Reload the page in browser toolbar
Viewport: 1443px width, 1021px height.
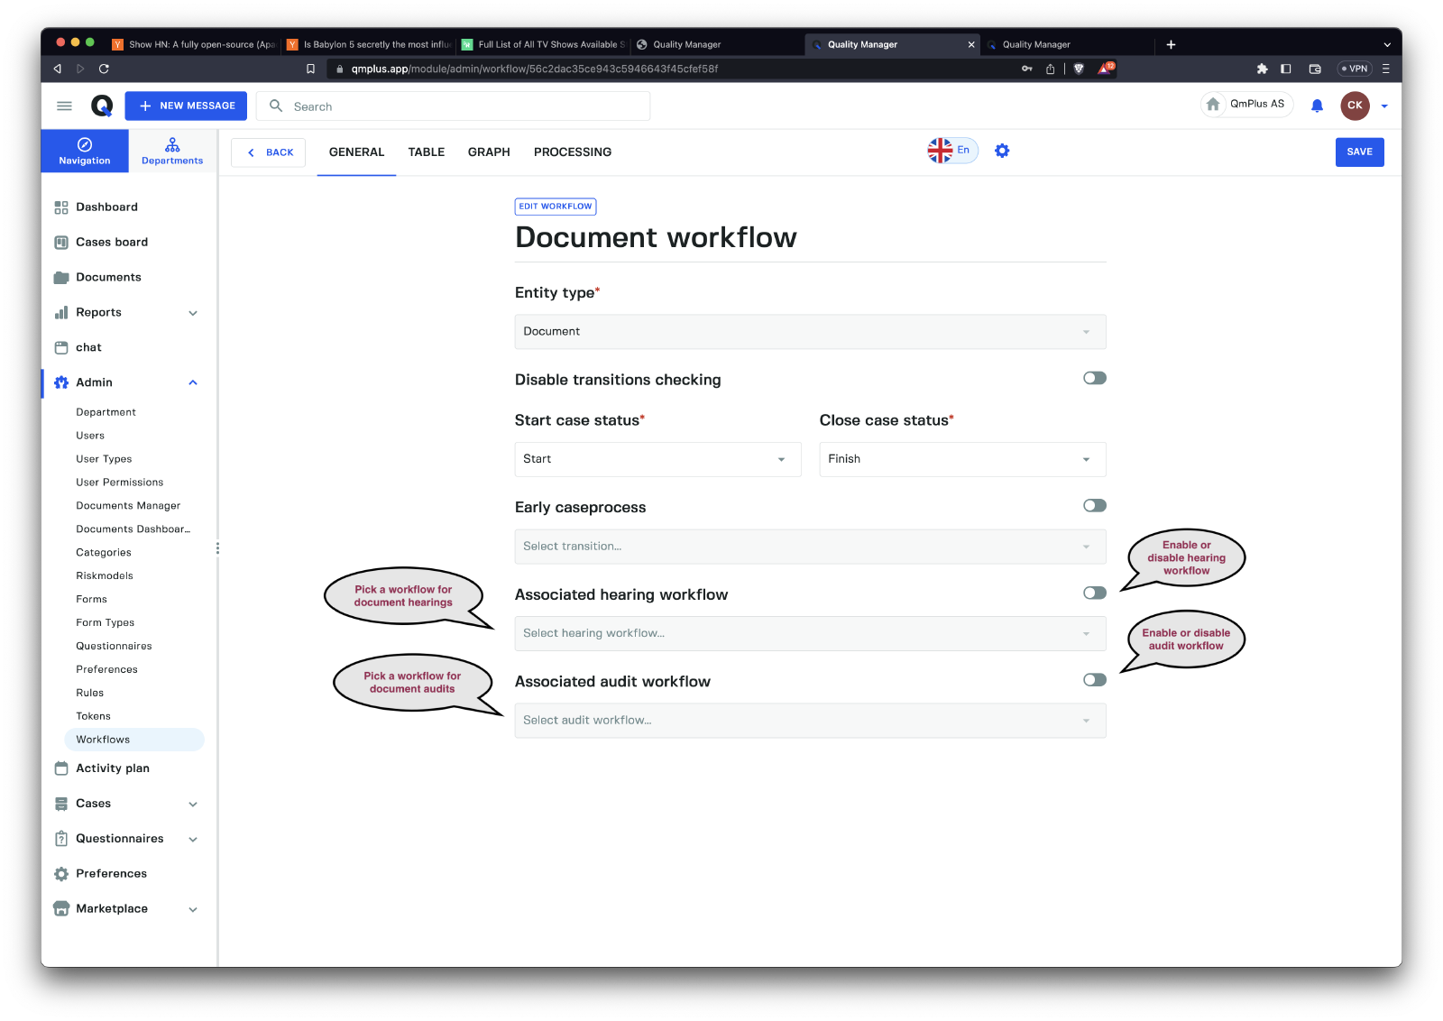104,69
